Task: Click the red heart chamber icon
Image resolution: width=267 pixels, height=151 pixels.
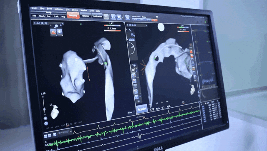Action: click(53, 32)
